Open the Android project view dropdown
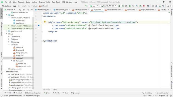This screenshot has height=97, width=173. click(10, 10)
